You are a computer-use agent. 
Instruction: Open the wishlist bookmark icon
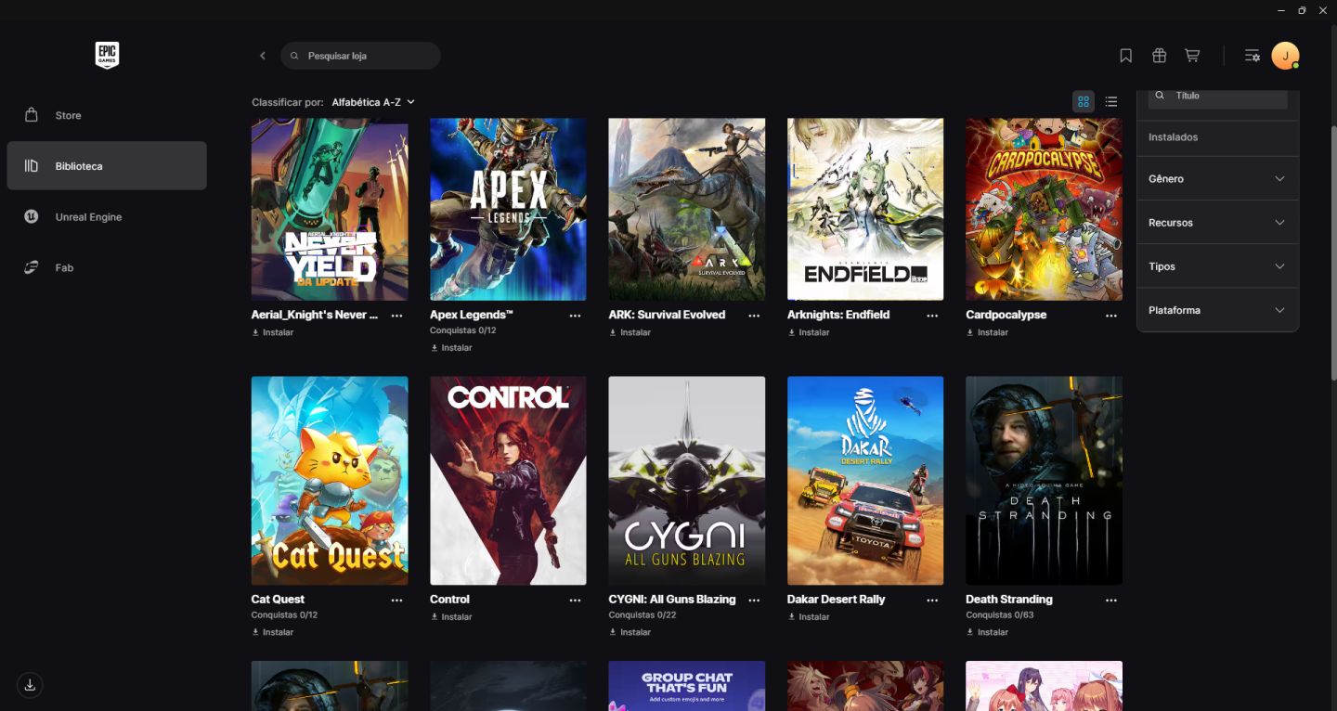1126,56
